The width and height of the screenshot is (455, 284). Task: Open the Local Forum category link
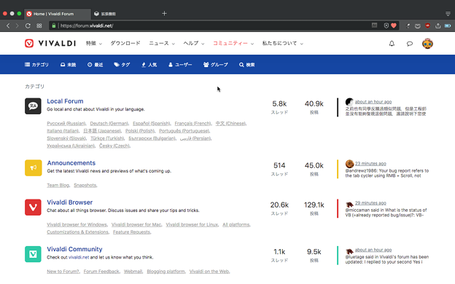[65, 101]
